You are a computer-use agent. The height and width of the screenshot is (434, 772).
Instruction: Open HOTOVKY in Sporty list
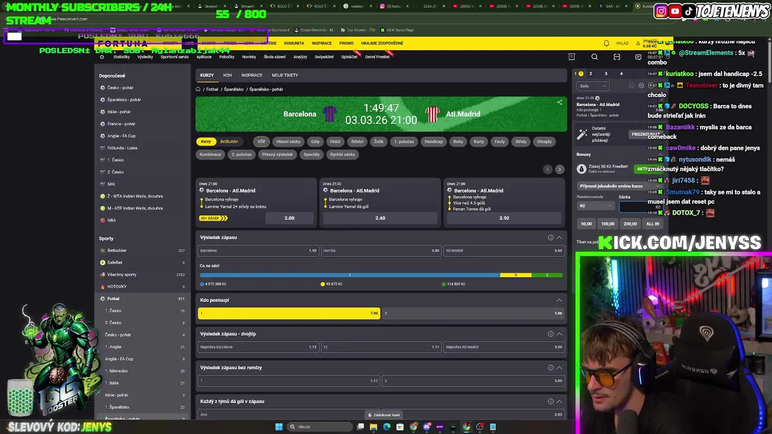click(x=143, y=286)
